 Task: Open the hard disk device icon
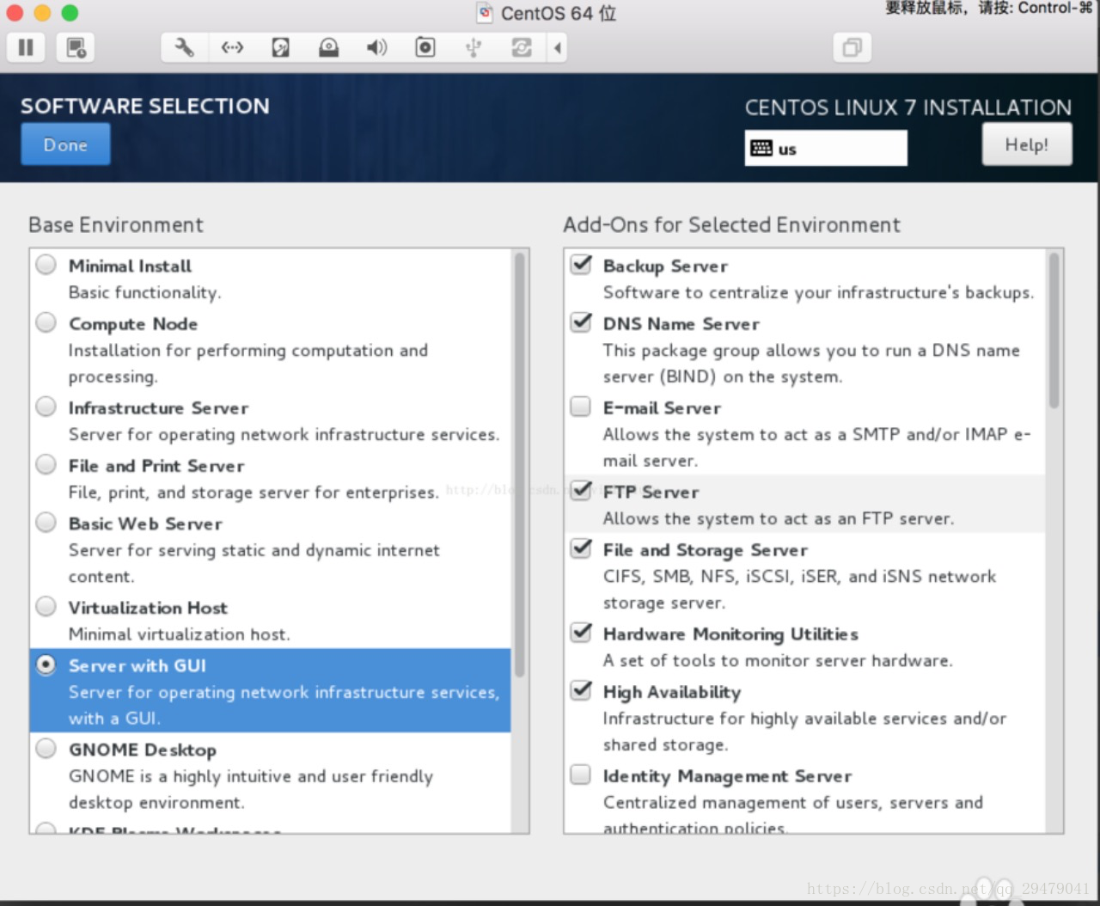click(x=280, y=47)
